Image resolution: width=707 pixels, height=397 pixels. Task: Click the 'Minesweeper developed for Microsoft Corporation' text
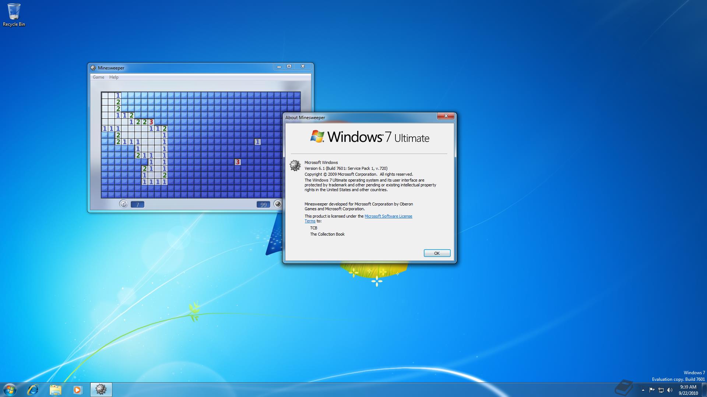359,206
